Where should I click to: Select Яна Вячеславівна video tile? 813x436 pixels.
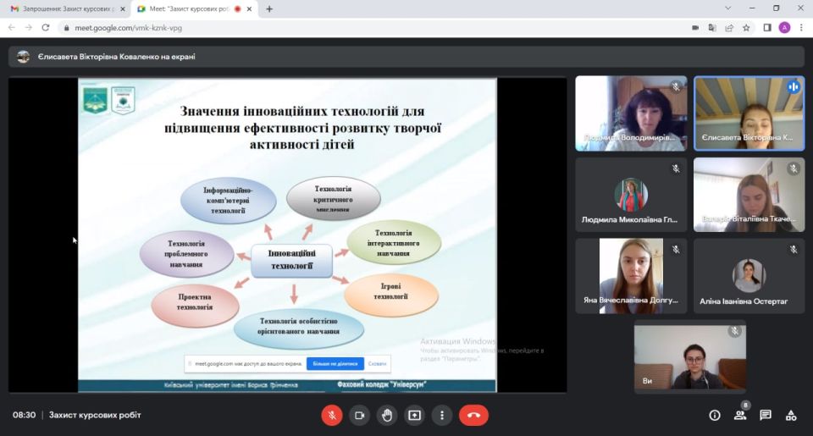(631, 276)
